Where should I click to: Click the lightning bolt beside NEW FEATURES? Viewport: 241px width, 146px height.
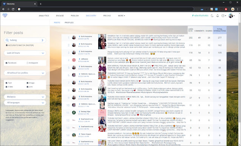[193, 16]
